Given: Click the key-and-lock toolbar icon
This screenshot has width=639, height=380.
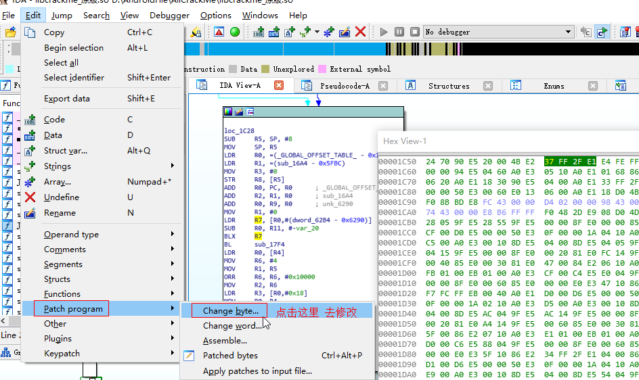Looking at the screenshot, I should (x=196, y=32).
